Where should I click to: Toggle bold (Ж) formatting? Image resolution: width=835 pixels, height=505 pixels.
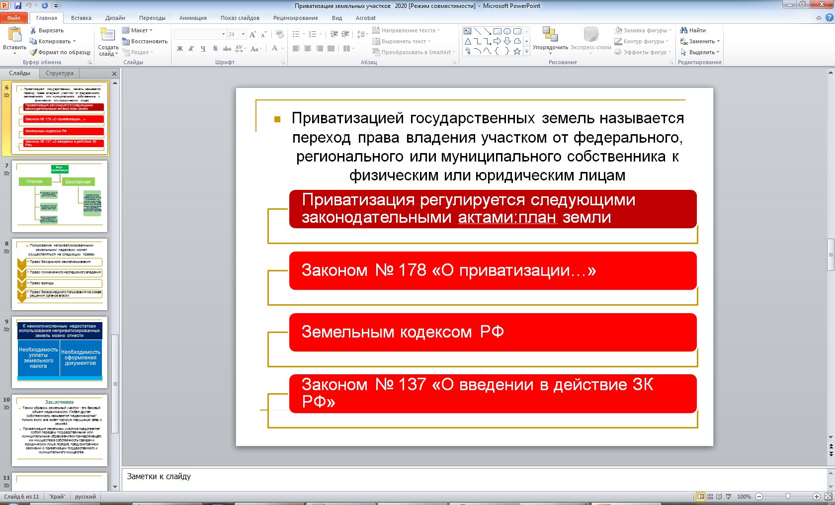point(180,49)
